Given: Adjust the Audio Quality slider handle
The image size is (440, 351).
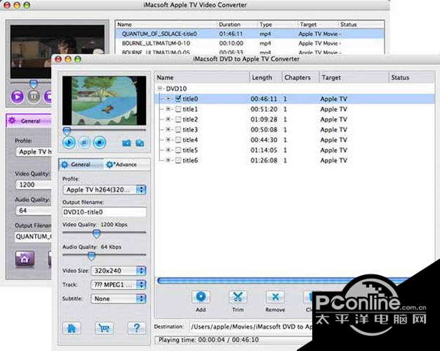Looking at the screenshot, I should click(91, 256).
